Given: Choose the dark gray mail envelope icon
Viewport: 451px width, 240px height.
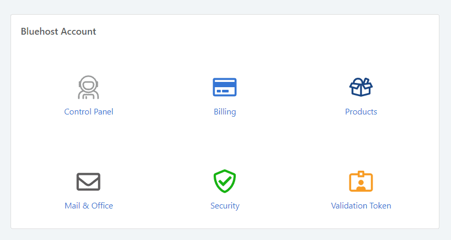Looking at the screenshot, I should [88, 182].
